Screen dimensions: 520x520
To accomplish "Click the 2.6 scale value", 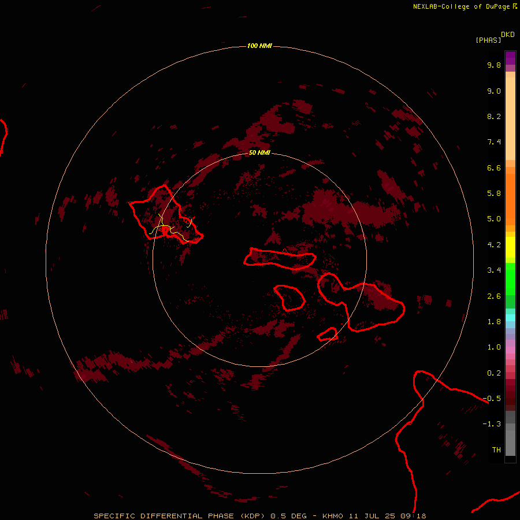I will click(x=494, y=296).
